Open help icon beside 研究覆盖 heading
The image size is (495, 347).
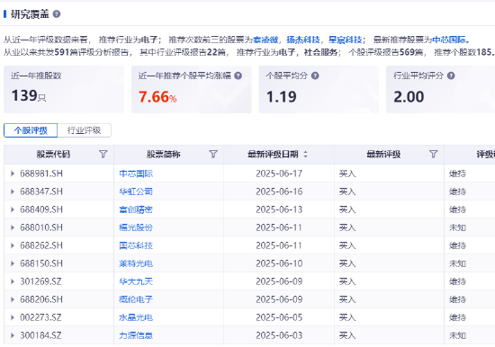point(57,14)
